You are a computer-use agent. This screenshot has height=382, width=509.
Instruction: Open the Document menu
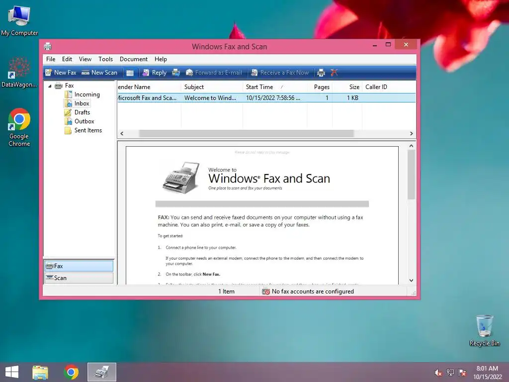point(133,59)
